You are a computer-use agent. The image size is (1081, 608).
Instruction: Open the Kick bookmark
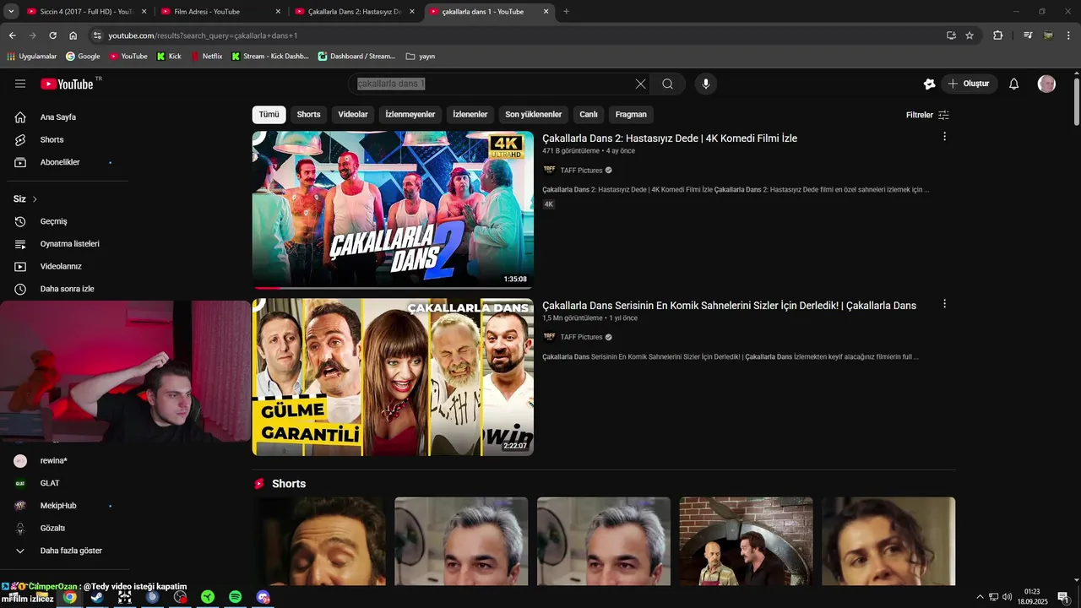click(x=169, y=57)
